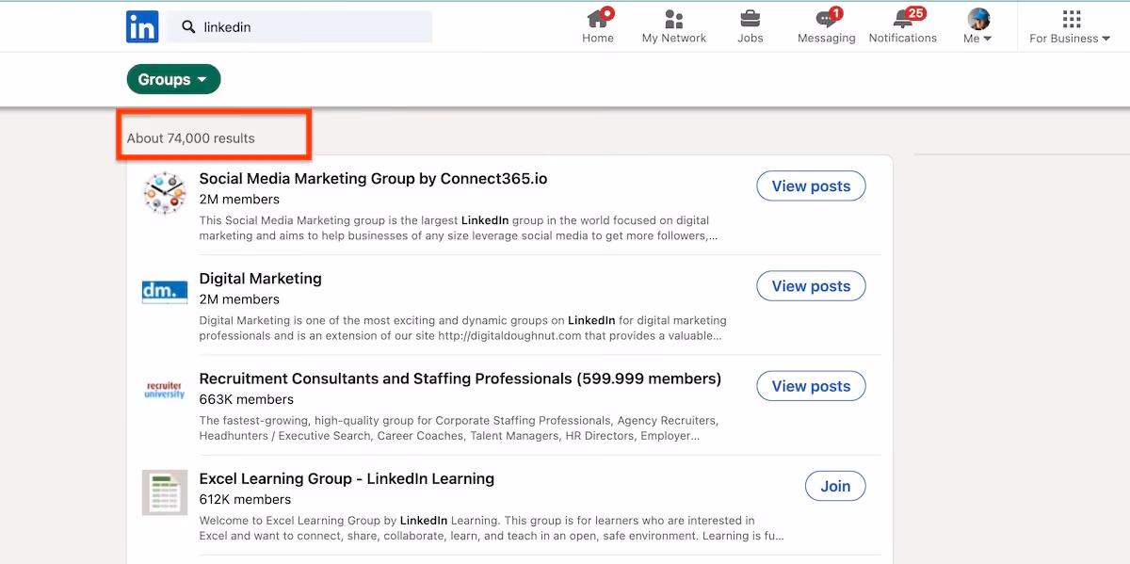
Task: Join the Excel Learning Group
Action: click(835, 486)
